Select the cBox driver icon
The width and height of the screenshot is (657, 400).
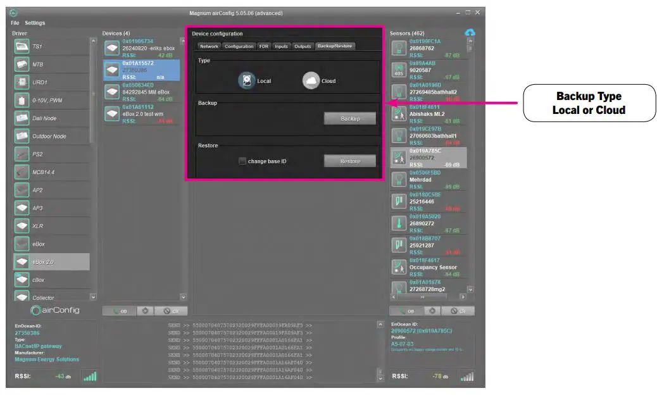click(22, 280)
